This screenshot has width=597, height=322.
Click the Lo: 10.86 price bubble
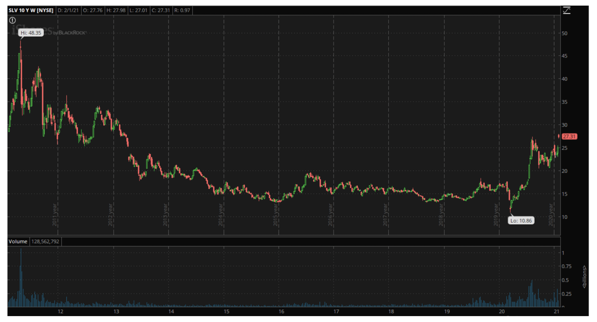[521, 221]
